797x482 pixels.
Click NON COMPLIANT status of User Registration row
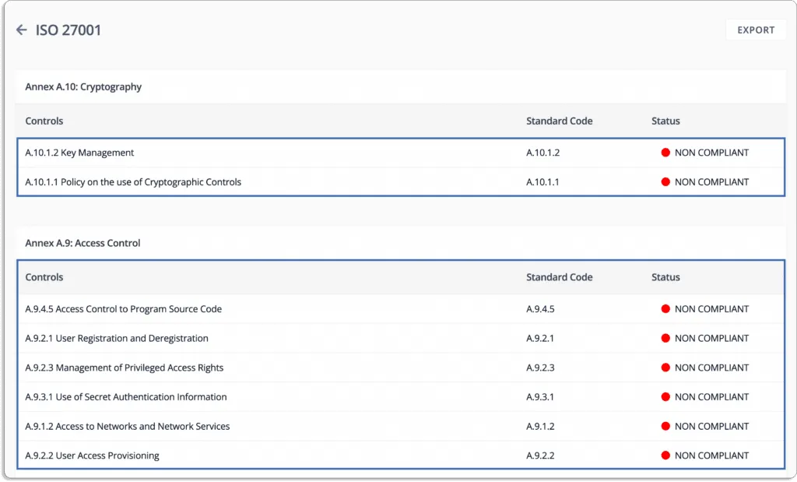(x=711, y=339)
